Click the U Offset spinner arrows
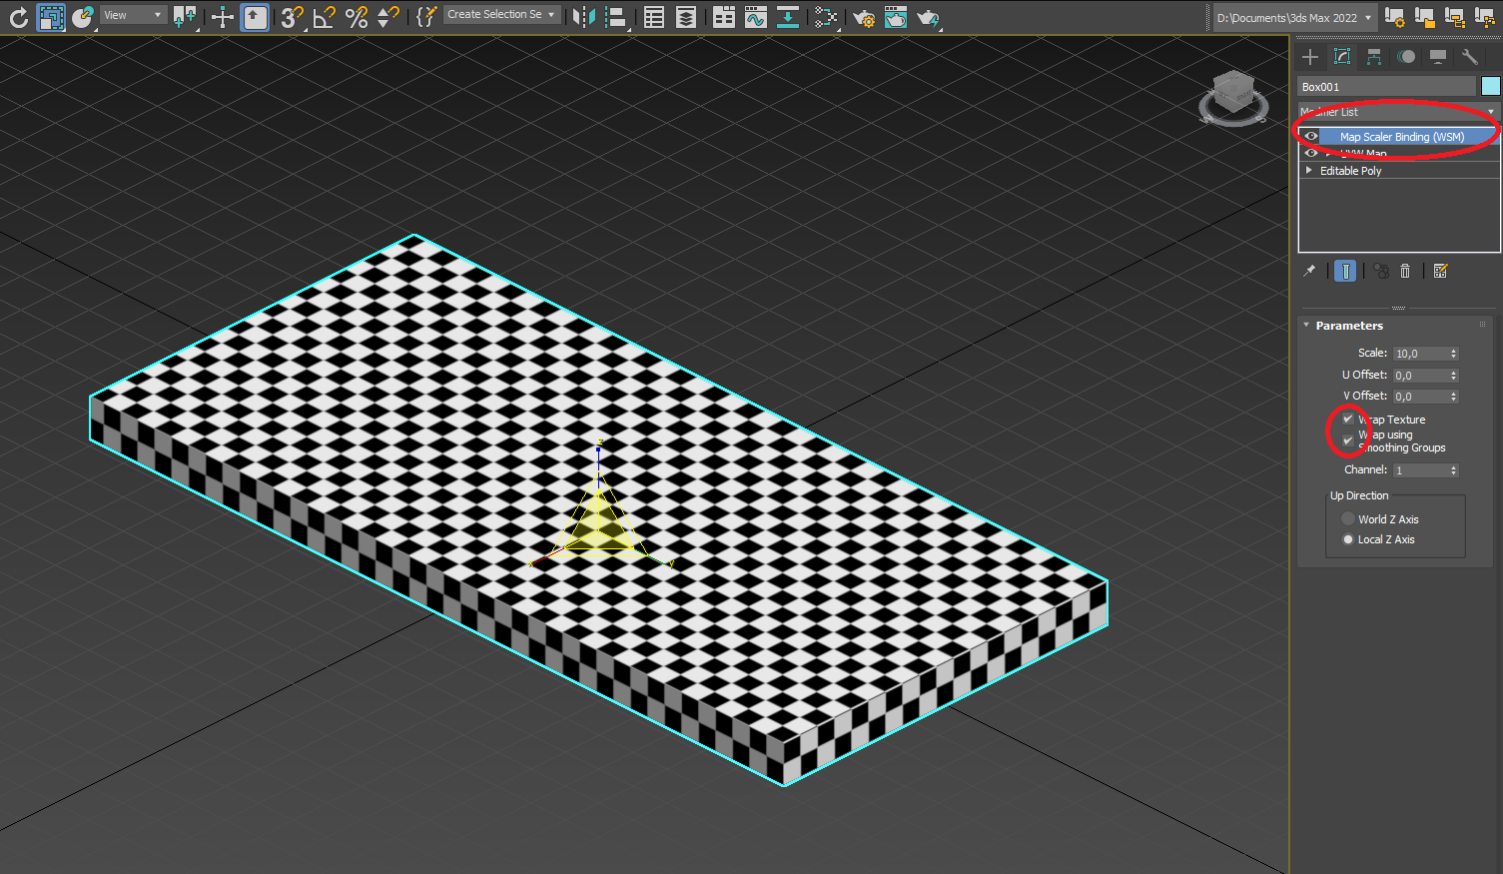 point(1453,376)
